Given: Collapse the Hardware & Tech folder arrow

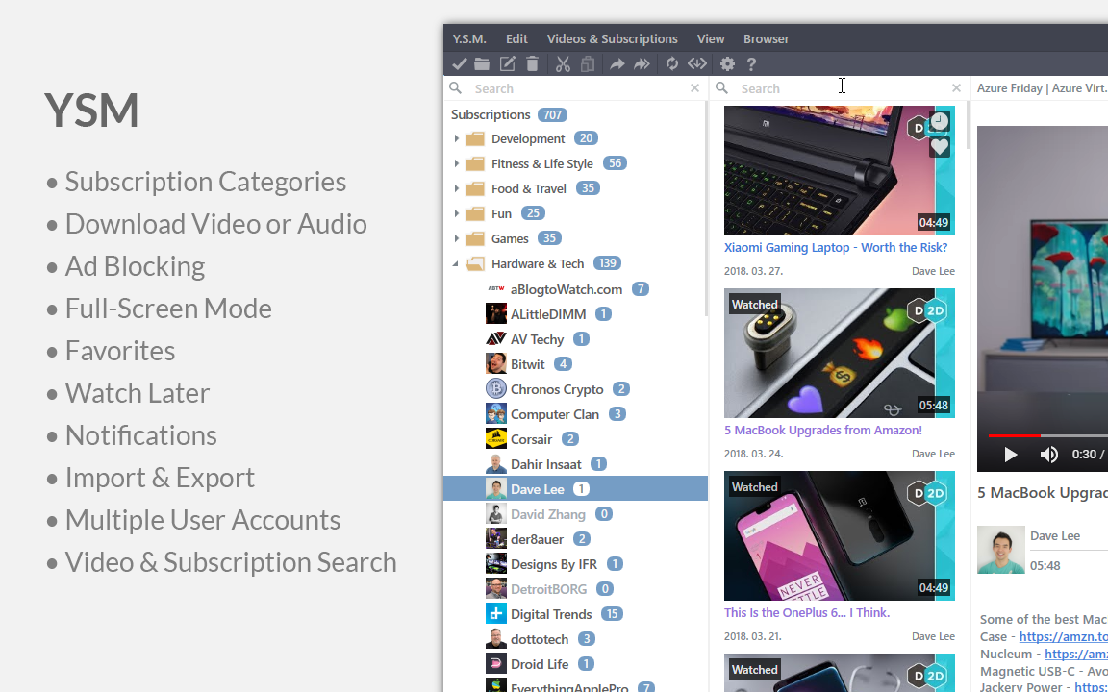Looking at the screenshot, I should 456,264.
